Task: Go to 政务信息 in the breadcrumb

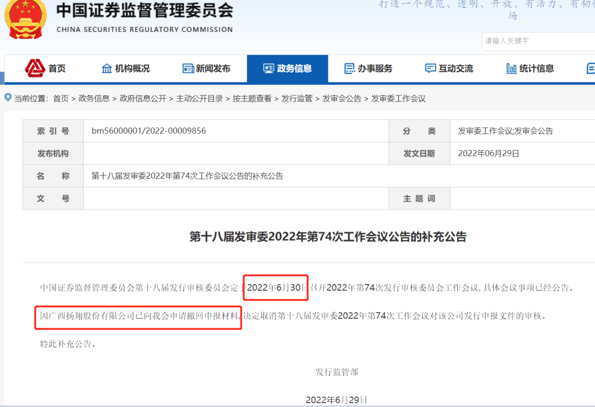Action: point(94,99)
